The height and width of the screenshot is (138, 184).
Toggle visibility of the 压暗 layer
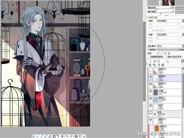point(150,91)
